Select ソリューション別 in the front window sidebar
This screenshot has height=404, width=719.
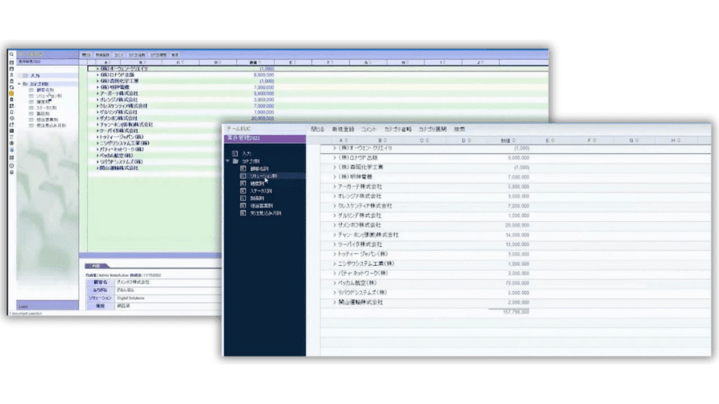(x=264, y=176)
